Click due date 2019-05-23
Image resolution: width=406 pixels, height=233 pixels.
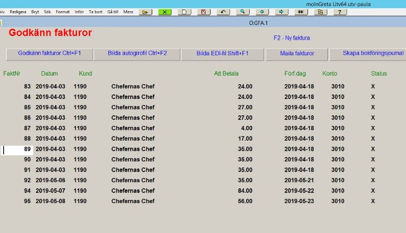[299, 201]
